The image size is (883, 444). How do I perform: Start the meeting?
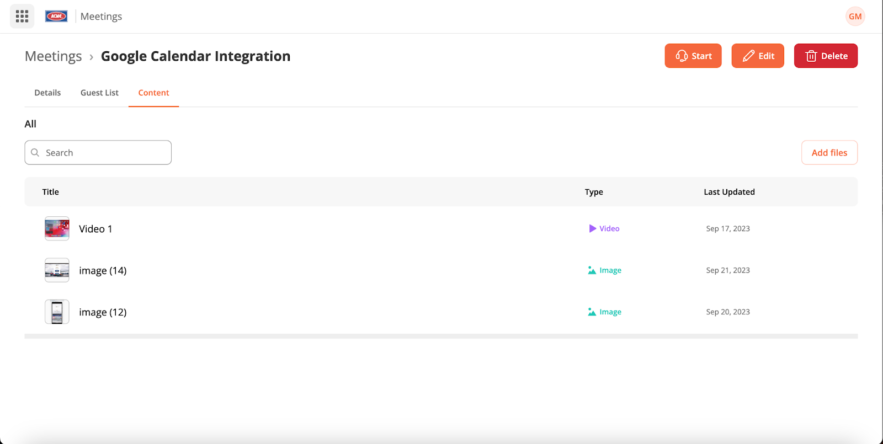pos(693,56)
